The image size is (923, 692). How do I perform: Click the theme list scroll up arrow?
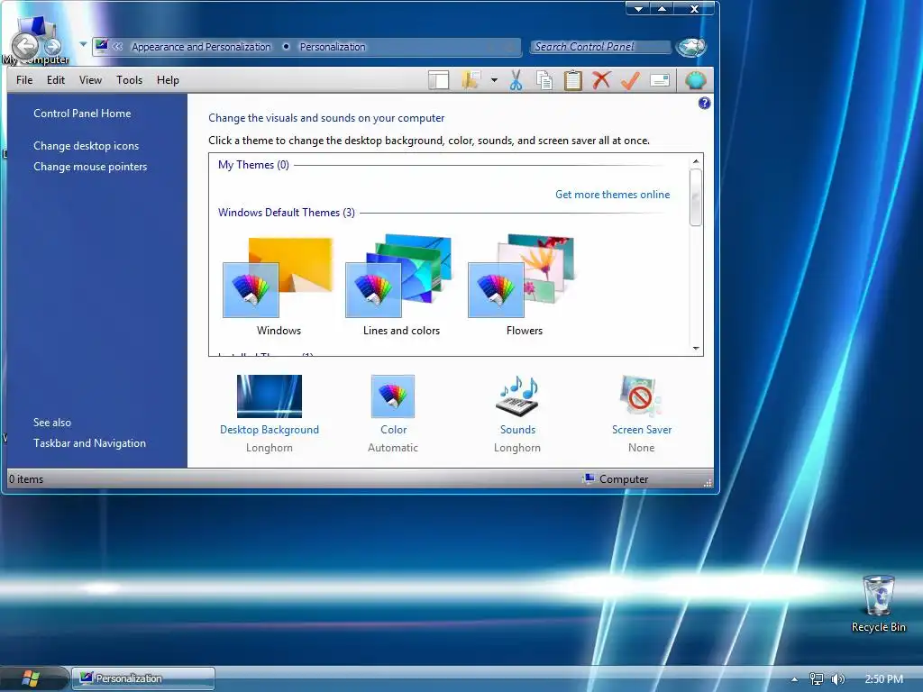(x=696, y=161)
